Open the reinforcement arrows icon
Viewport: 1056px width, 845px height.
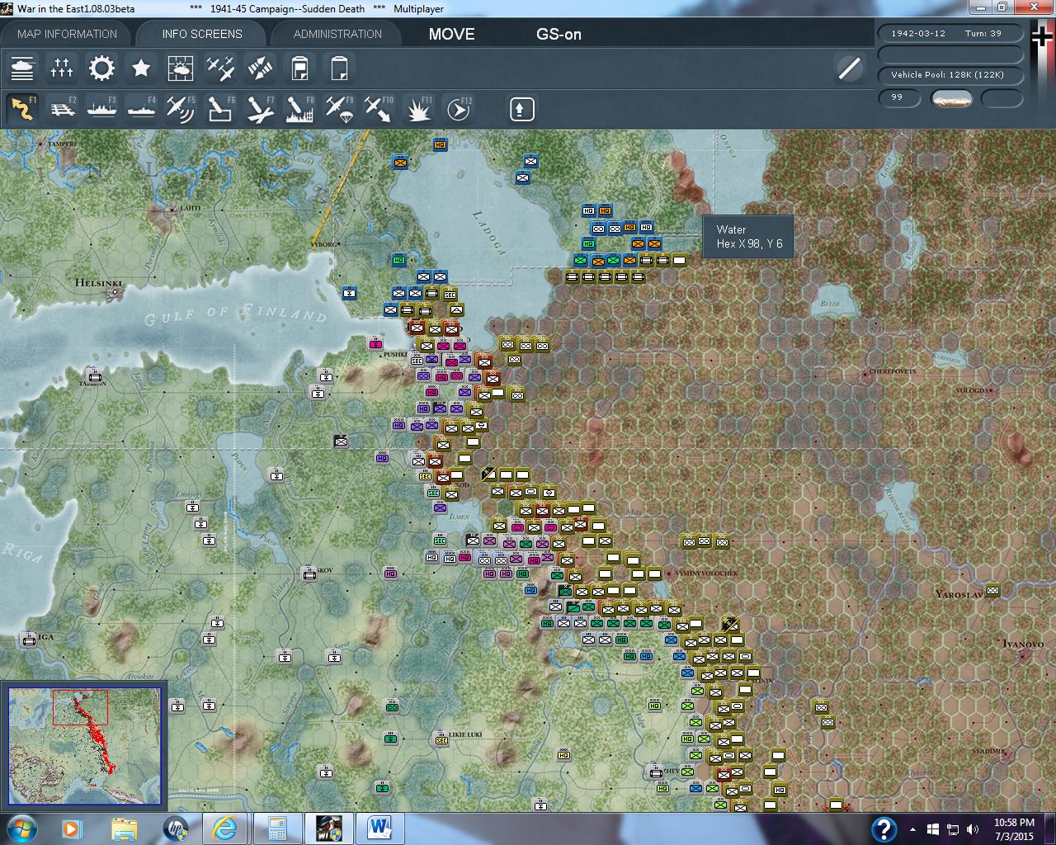point(260,68)
